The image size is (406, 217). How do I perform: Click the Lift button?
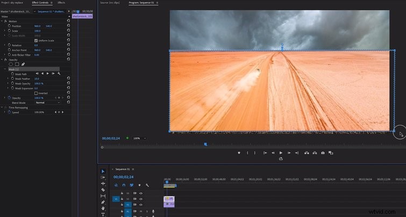point(307,153)
